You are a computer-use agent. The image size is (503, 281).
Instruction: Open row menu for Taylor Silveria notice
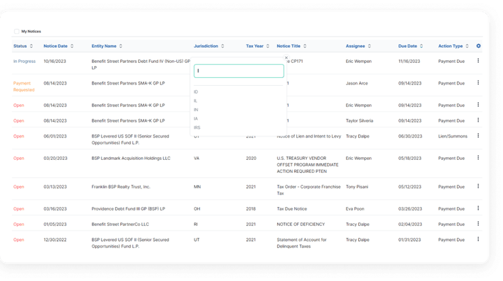click(x=478, y=120)
